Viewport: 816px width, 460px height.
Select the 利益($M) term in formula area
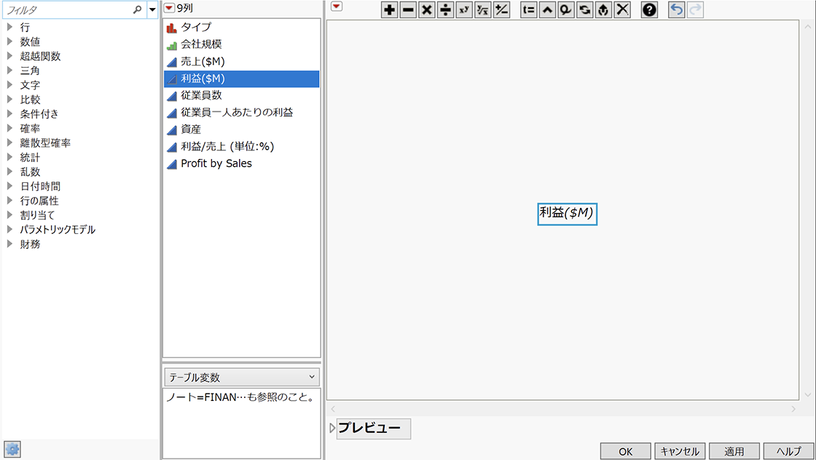pyautogui.click(x=567, y=214)
